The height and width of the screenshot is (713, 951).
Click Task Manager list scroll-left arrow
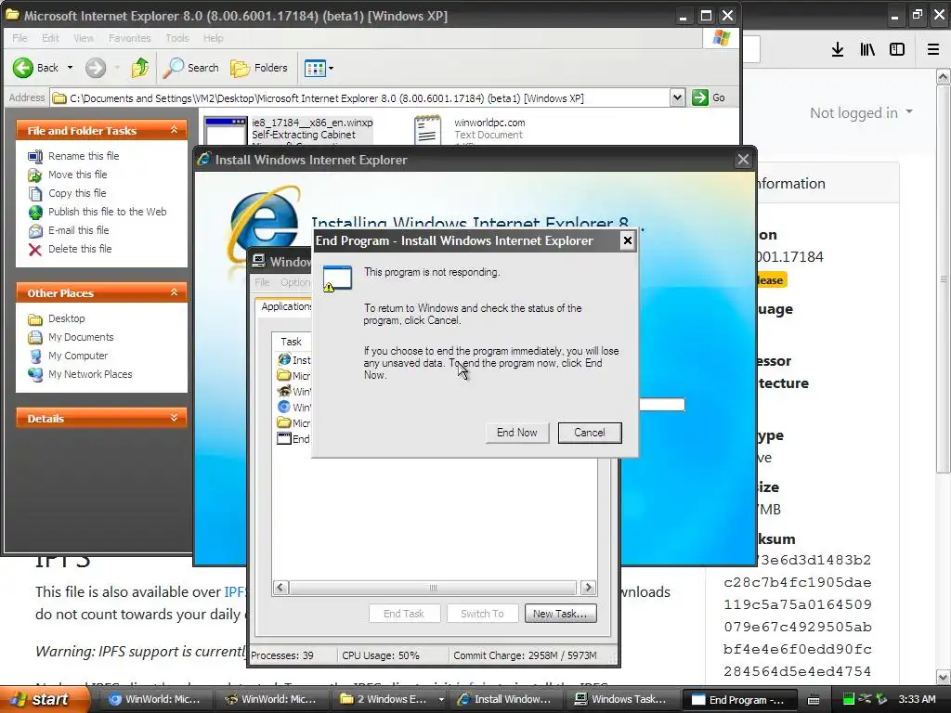280,588
